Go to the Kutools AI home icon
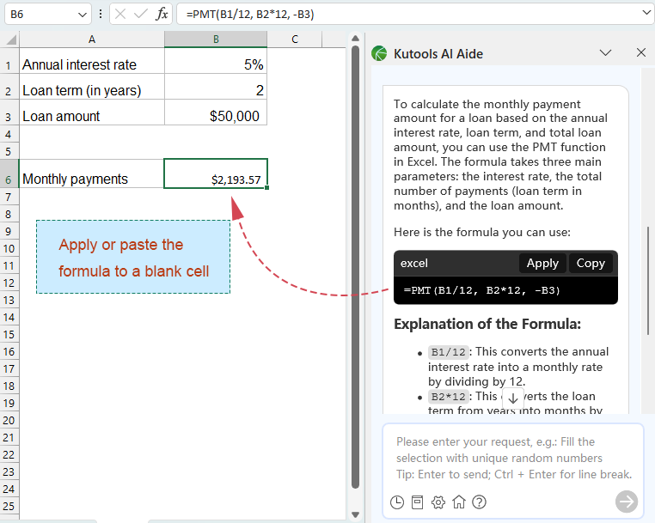This screenshot has width=655, height=523. [459, 502]
